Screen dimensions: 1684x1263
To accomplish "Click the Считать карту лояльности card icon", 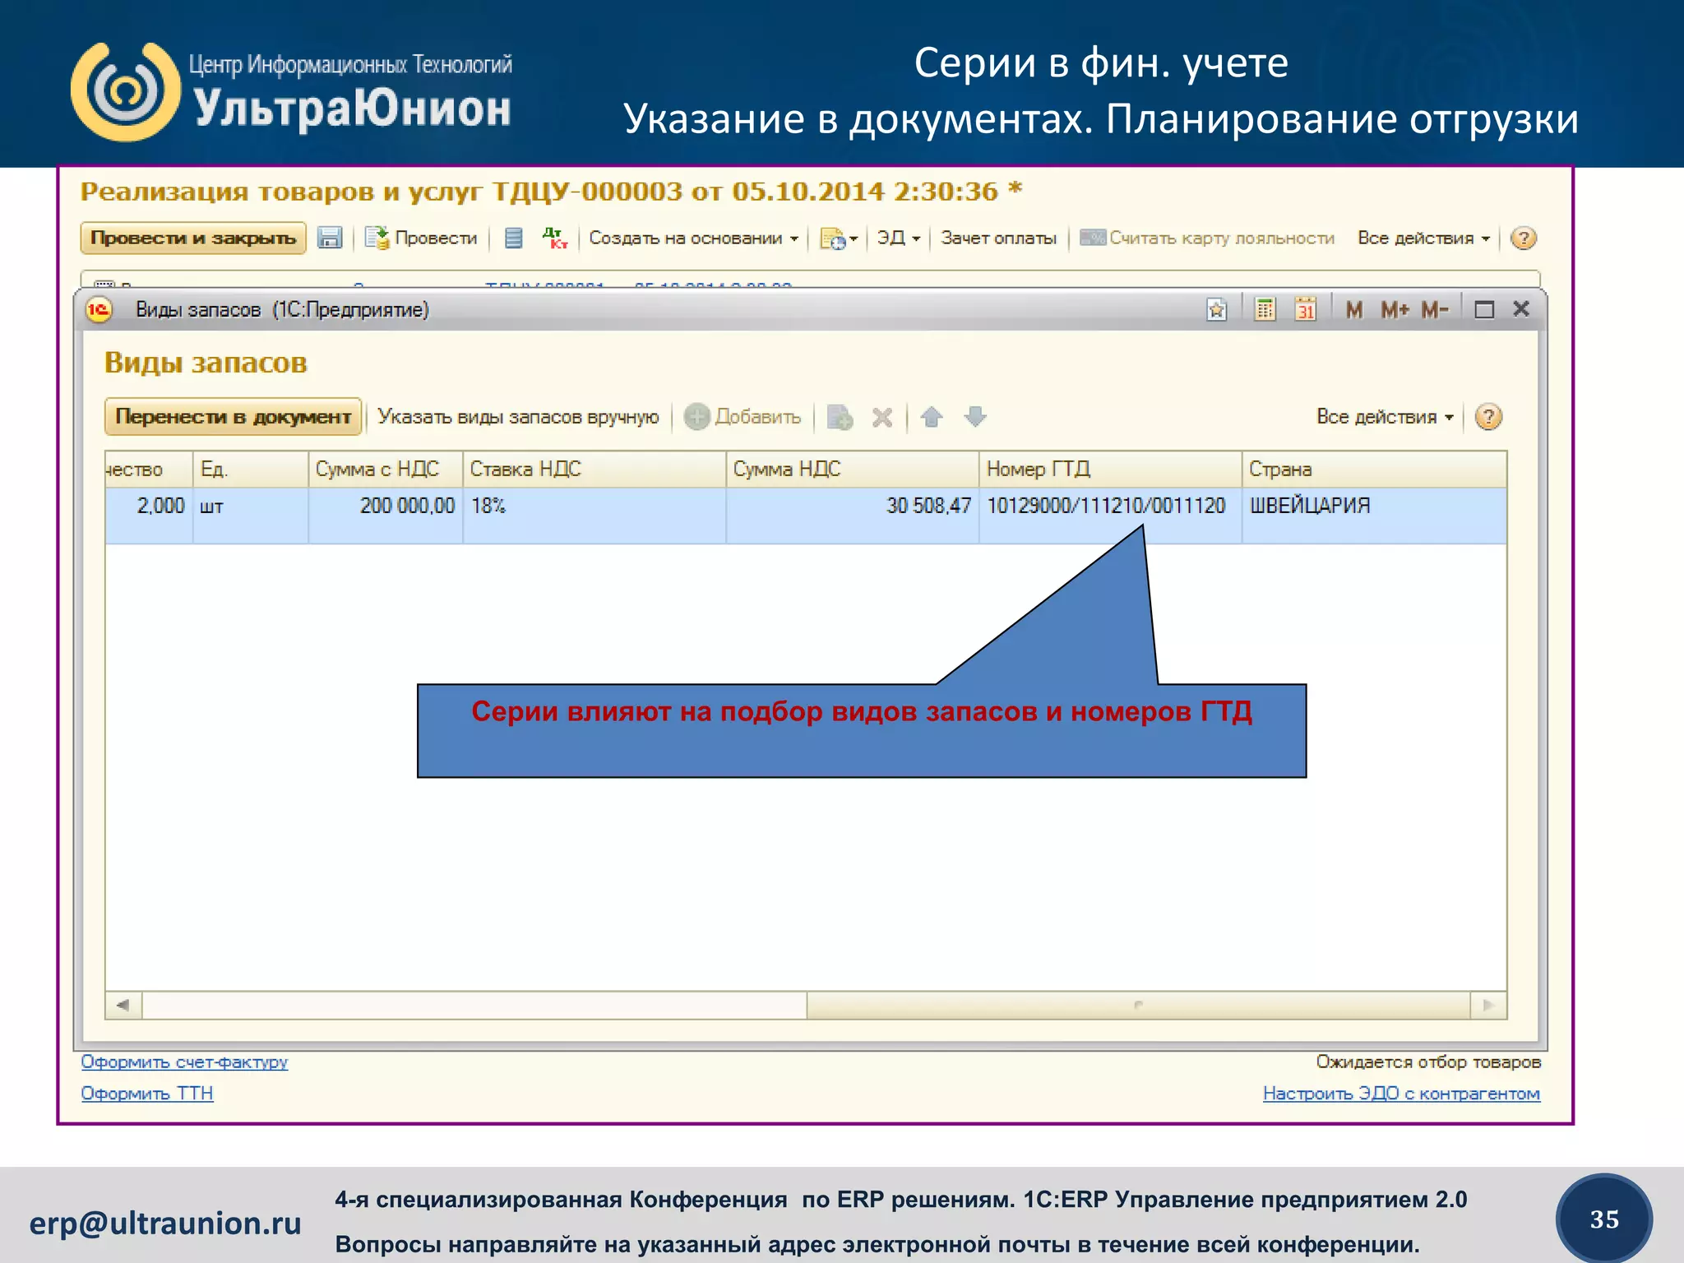I will [x=1093, y=238].
